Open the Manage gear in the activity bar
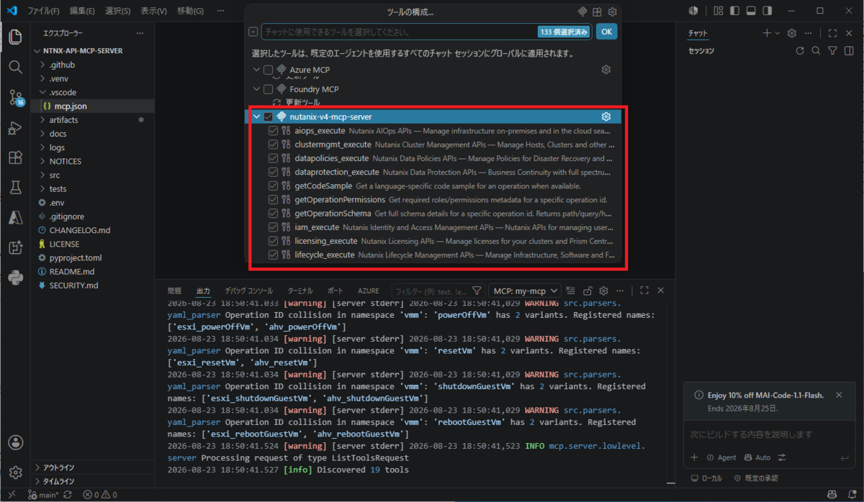This screenshot has height=502, width=864. tap(15, 472)
